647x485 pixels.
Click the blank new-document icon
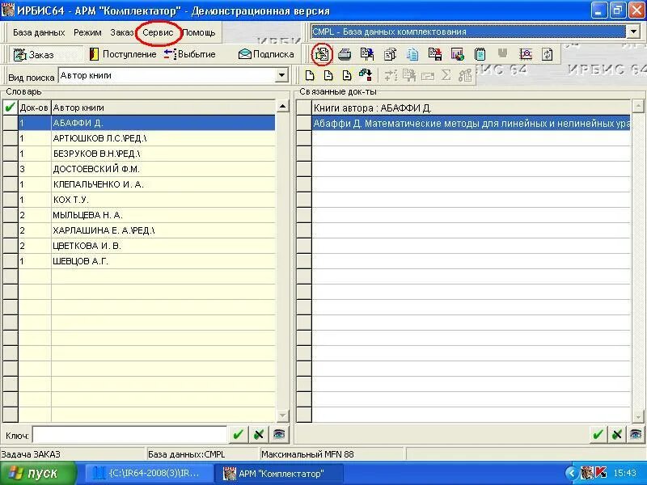pos(310,75)
